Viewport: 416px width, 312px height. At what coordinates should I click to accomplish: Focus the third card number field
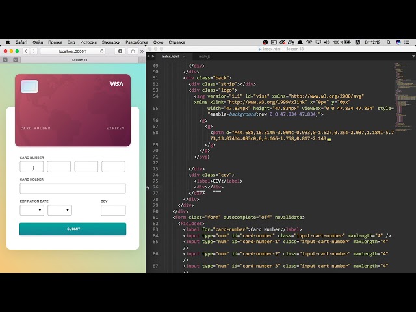pyautogui.click(x=86, y=166)
